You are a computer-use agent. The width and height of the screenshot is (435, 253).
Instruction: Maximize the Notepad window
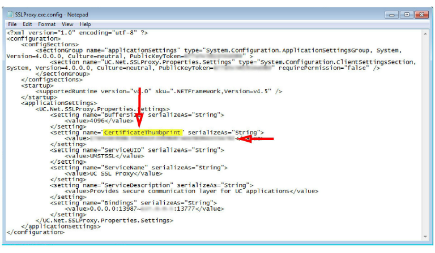coord(407,14)
